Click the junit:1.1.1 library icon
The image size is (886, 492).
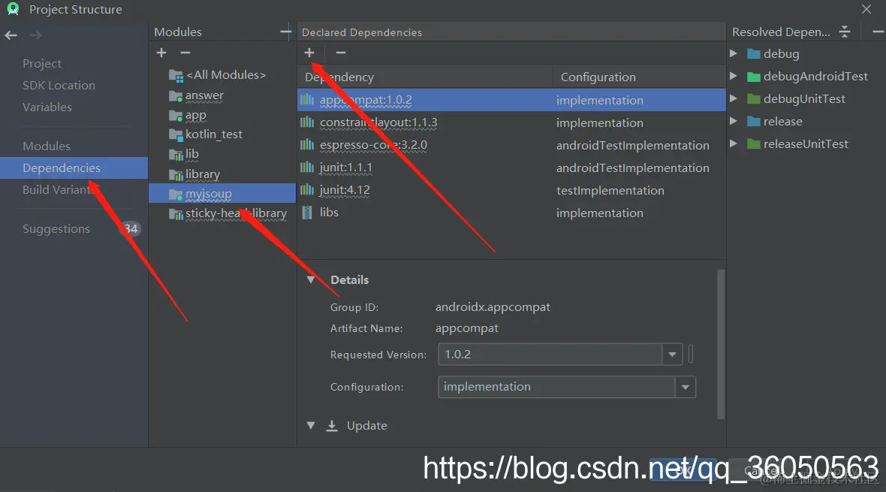coord(307,168)
